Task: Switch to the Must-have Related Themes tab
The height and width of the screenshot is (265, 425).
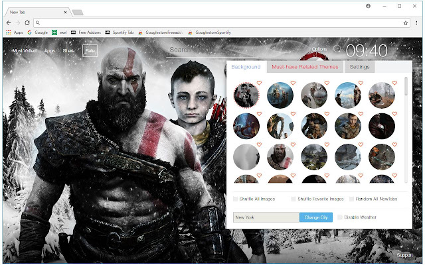Action: tap(305, 67)
